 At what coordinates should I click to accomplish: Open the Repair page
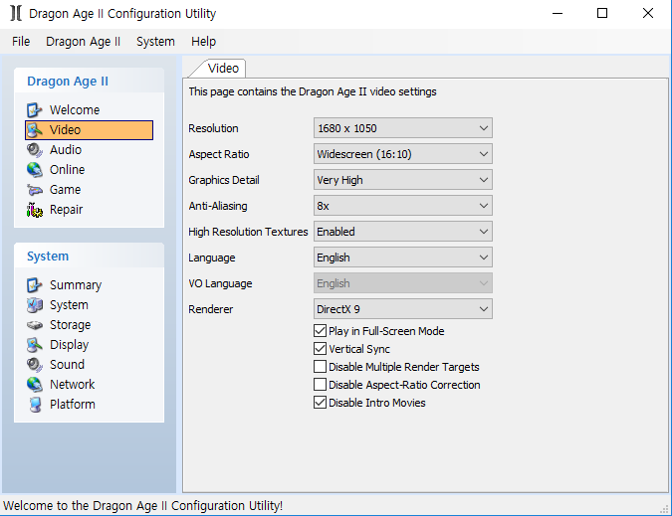coord(67,210)
